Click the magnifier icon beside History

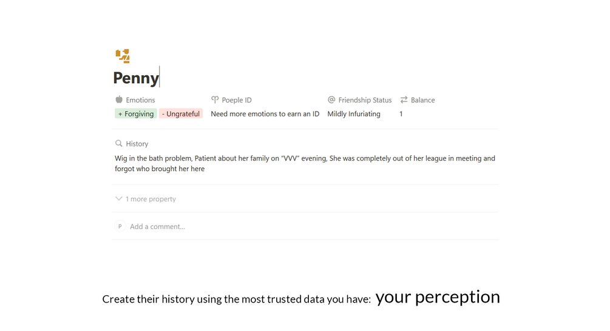(x=119, y=144)
